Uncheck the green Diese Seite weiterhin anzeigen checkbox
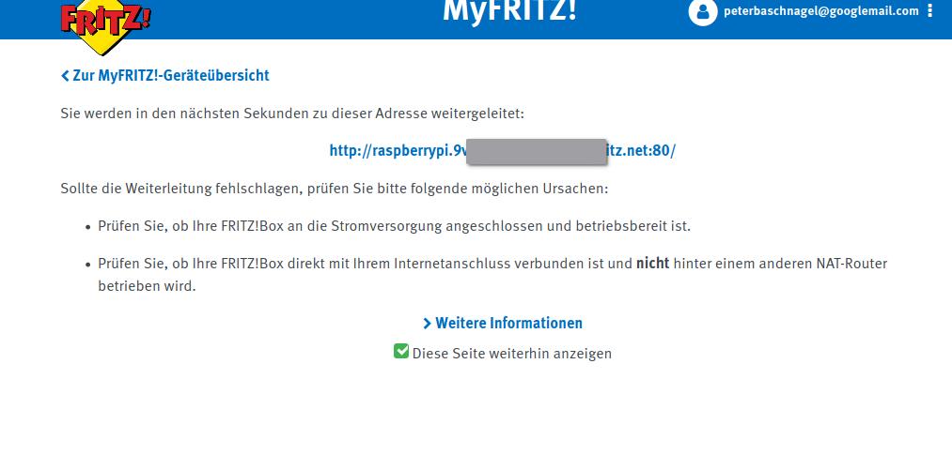The image size is (952, 455). coord(401,352)
